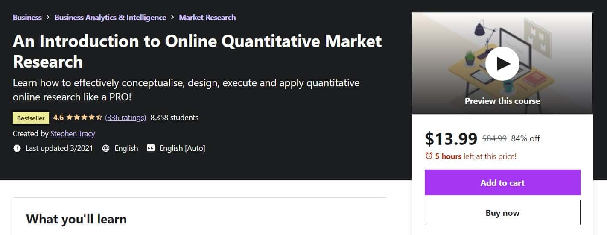607x235 pixels.
Task: Click the course title heading
Action: coord(197,51)
